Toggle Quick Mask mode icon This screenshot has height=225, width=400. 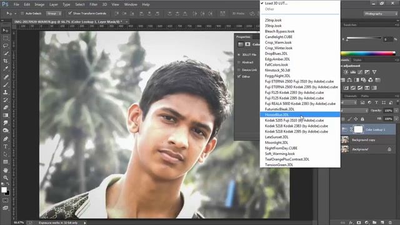(6, 201)
